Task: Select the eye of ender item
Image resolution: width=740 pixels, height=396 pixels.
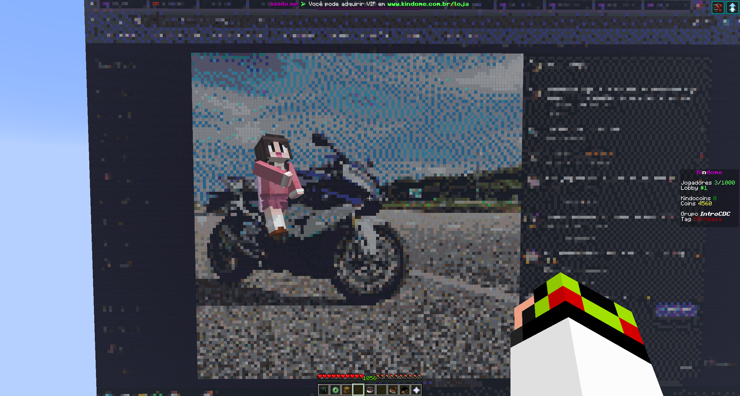Action: [335, 390]
